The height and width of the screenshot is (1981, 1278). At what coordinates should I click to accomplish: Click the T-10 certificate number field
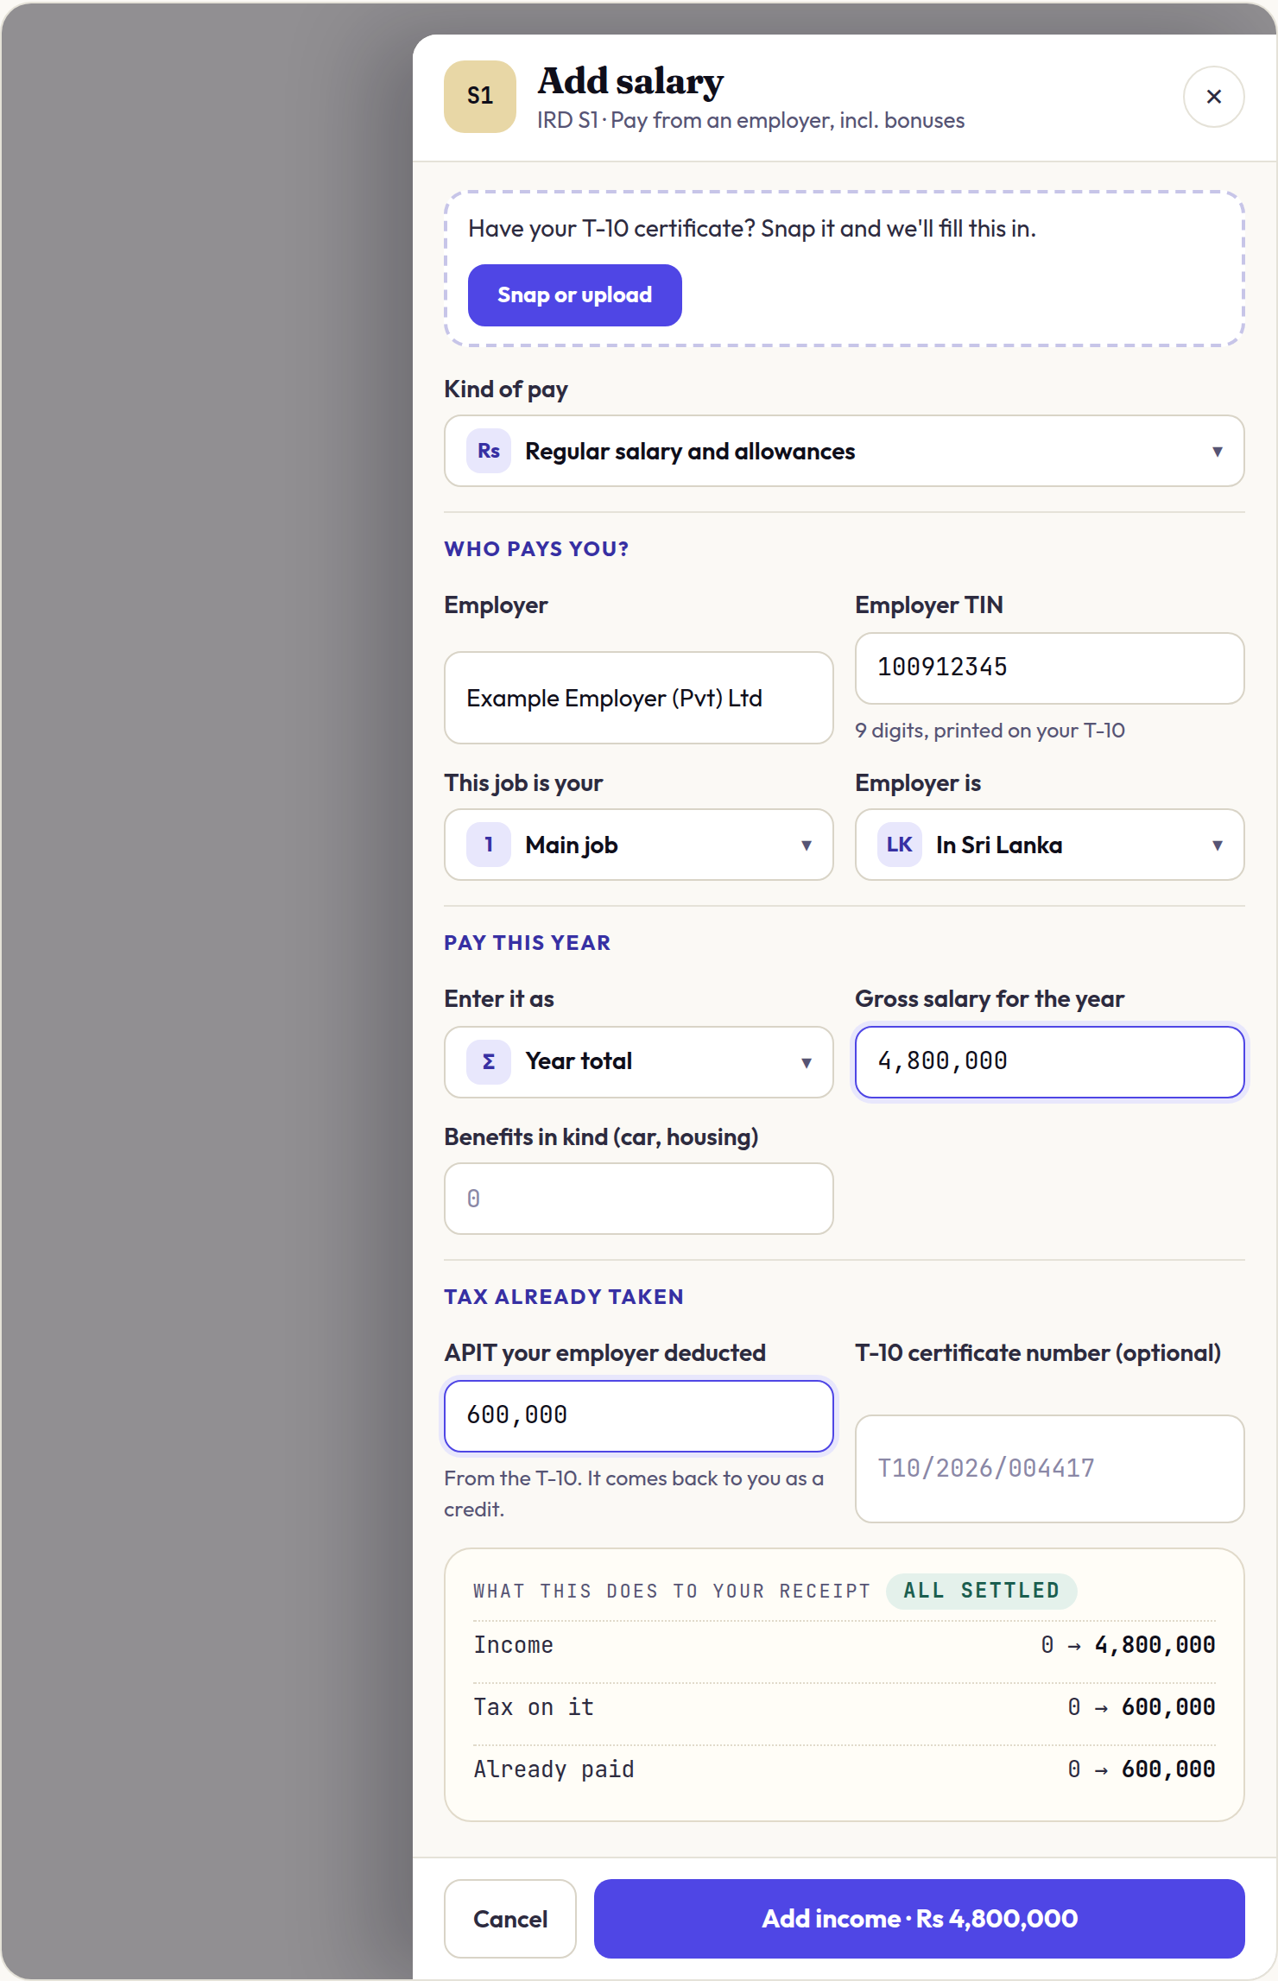coord(1050,1469)
